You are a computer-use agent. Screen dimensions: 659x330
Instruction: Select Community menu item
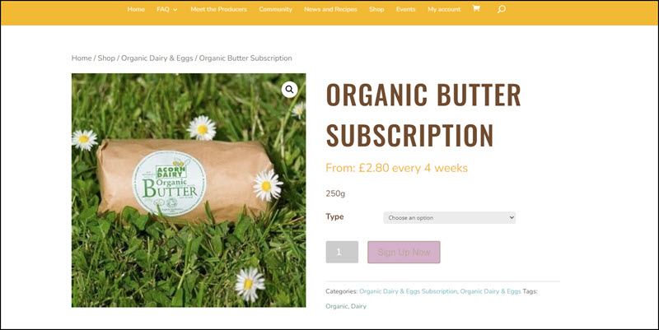point(275,9)
